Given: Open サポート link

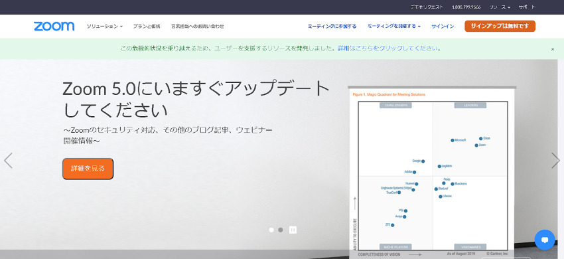Looking at the screenshot, I should (x=527, y=7).
